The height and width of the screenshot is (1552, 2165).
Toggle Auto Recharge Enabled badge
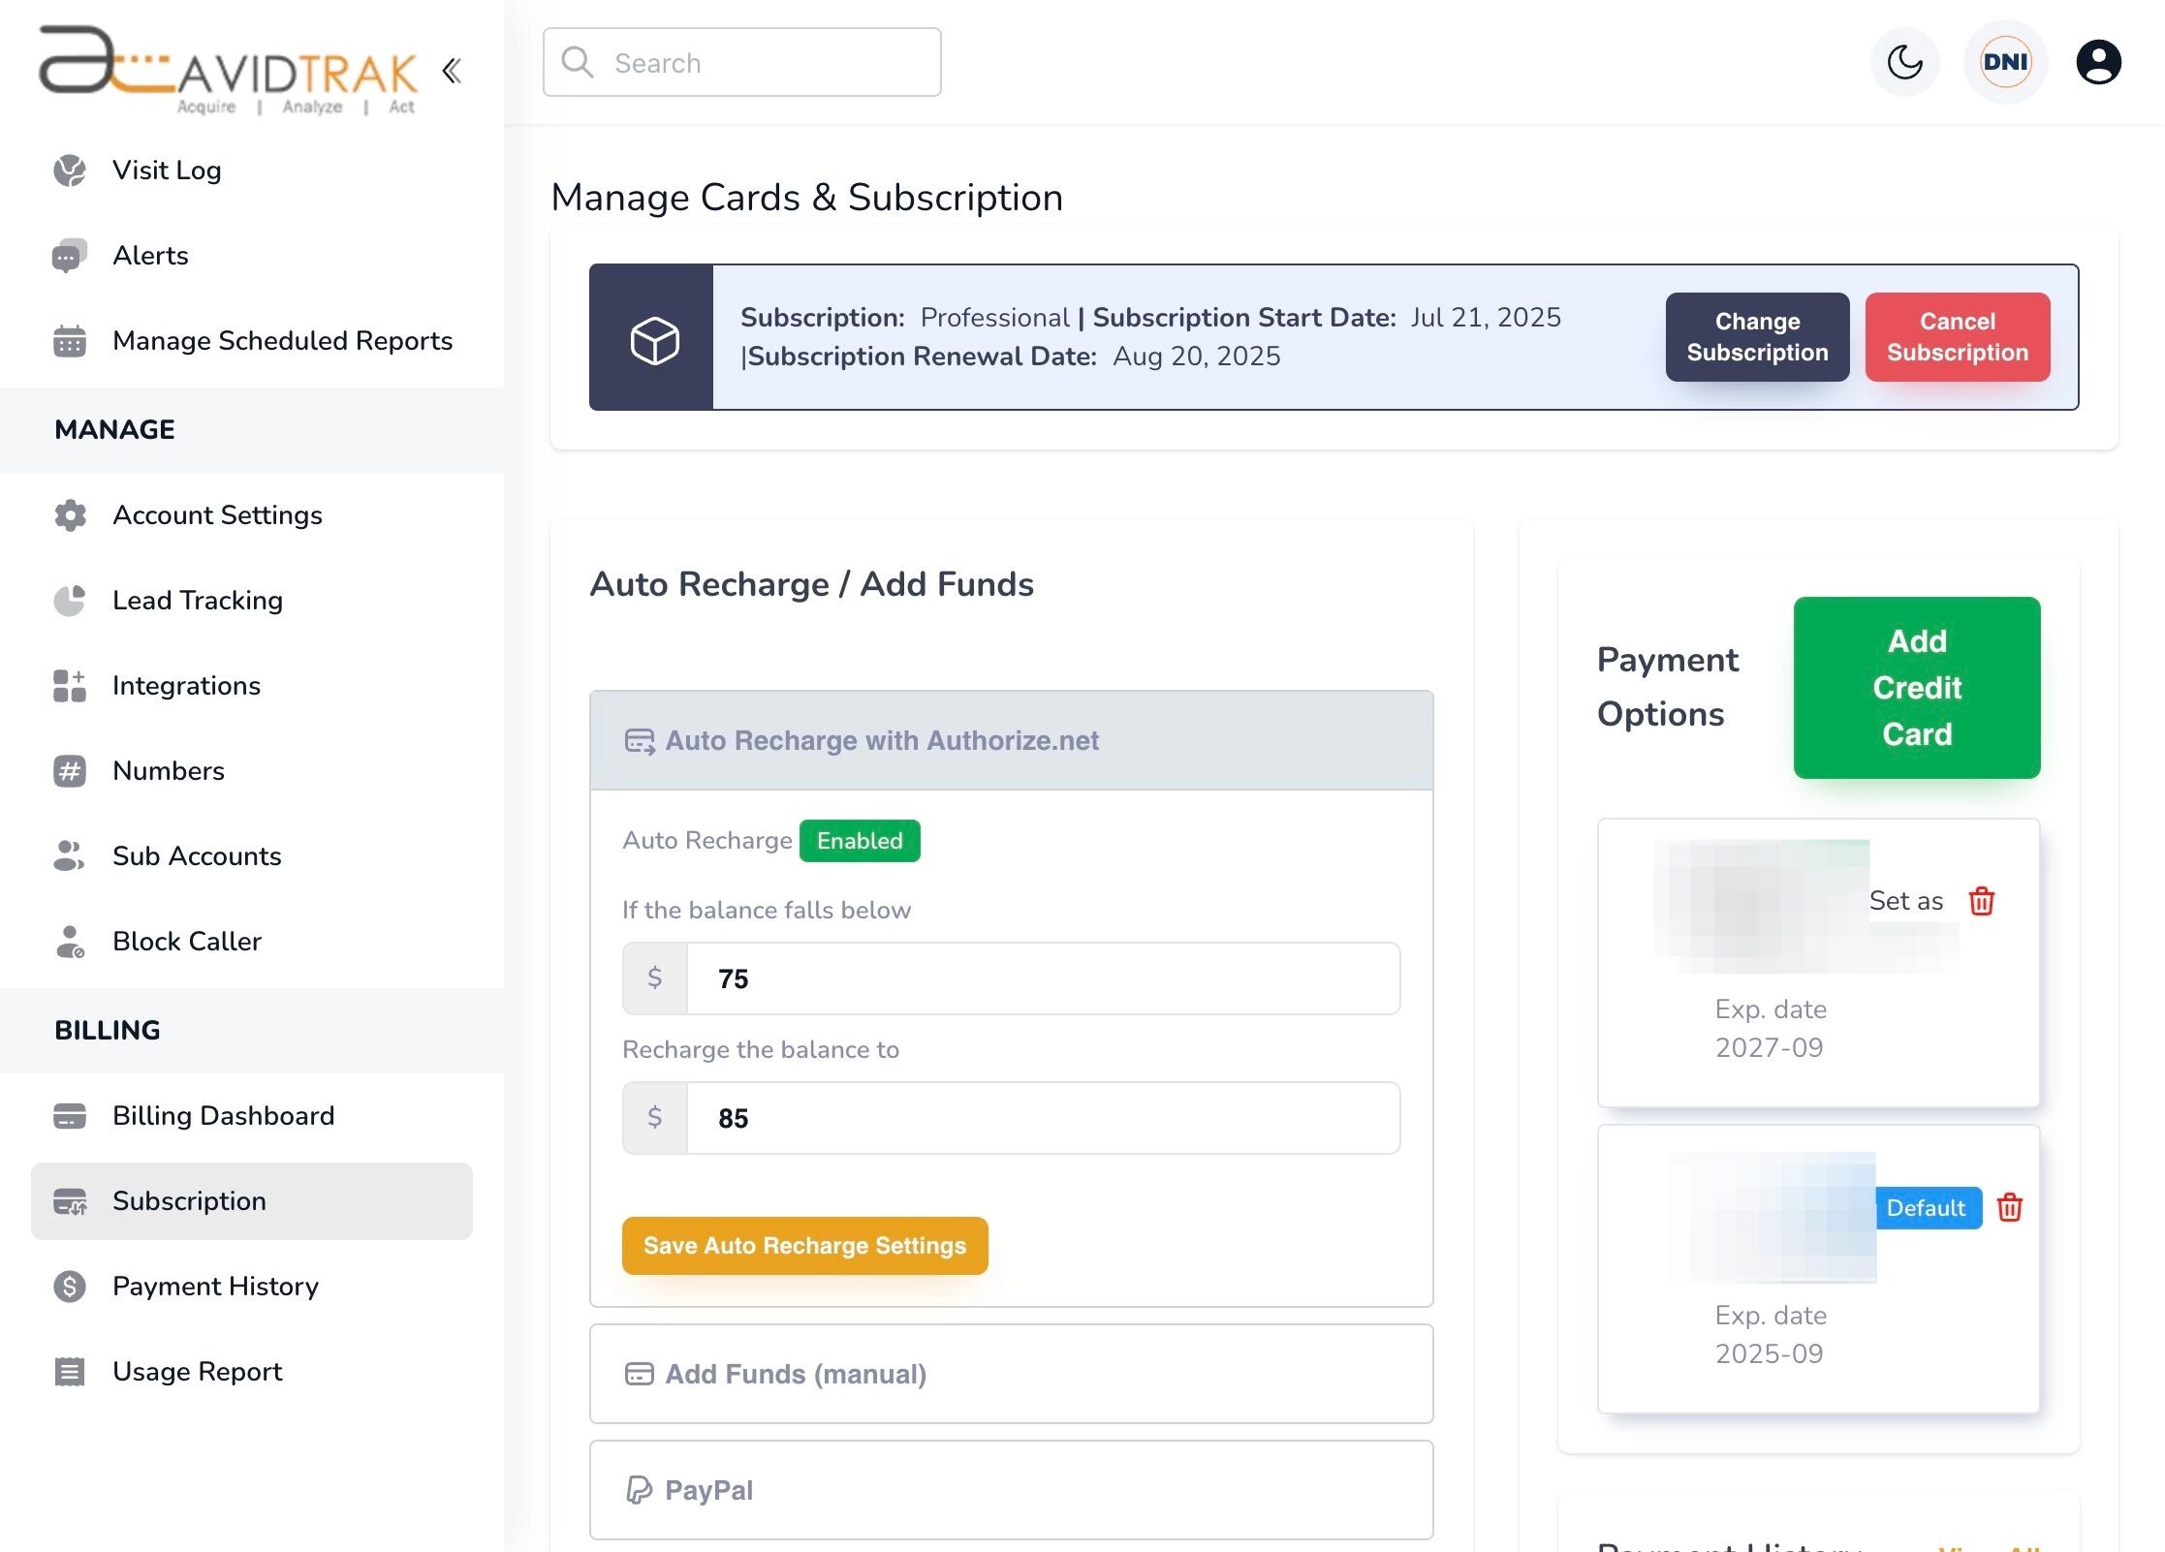tap(859, 840)
